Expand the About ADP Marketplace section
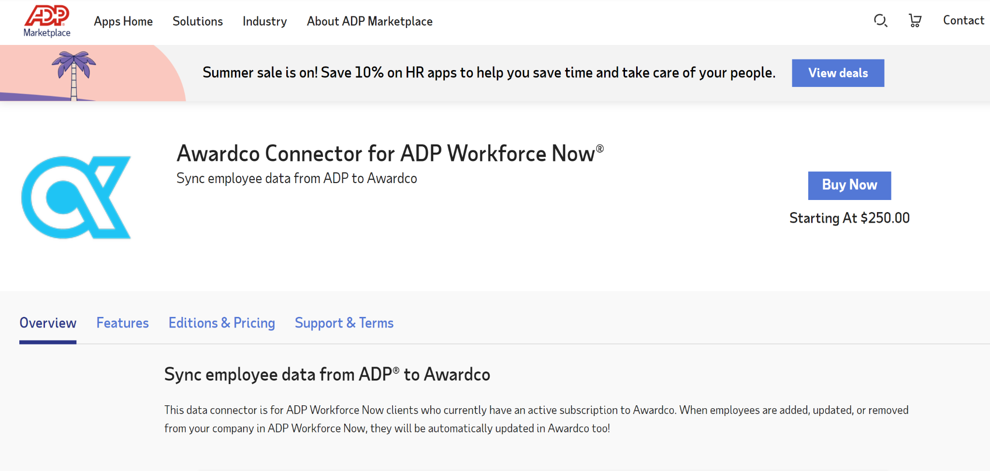The height and width of the screenshot is (471, 990). pos(369,21)
